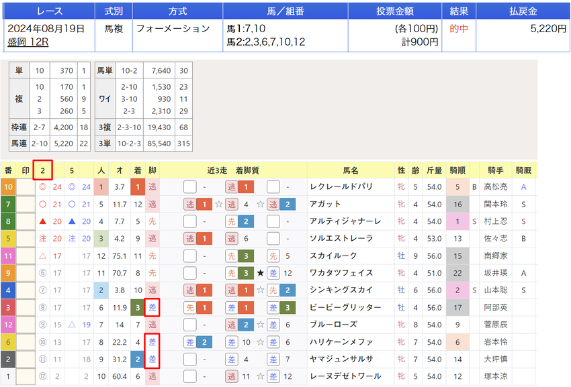Viewport: 571px width, 387px height.
Task: Click the black ★ star in ワカタツフェイス row
Action: (x=260, y=273)
